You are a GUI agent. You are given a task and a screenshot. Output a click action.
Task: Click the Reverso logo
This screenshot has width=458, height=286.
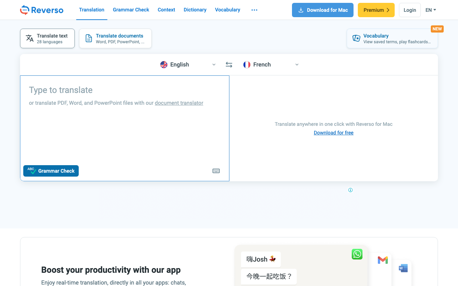click(42, 10)
